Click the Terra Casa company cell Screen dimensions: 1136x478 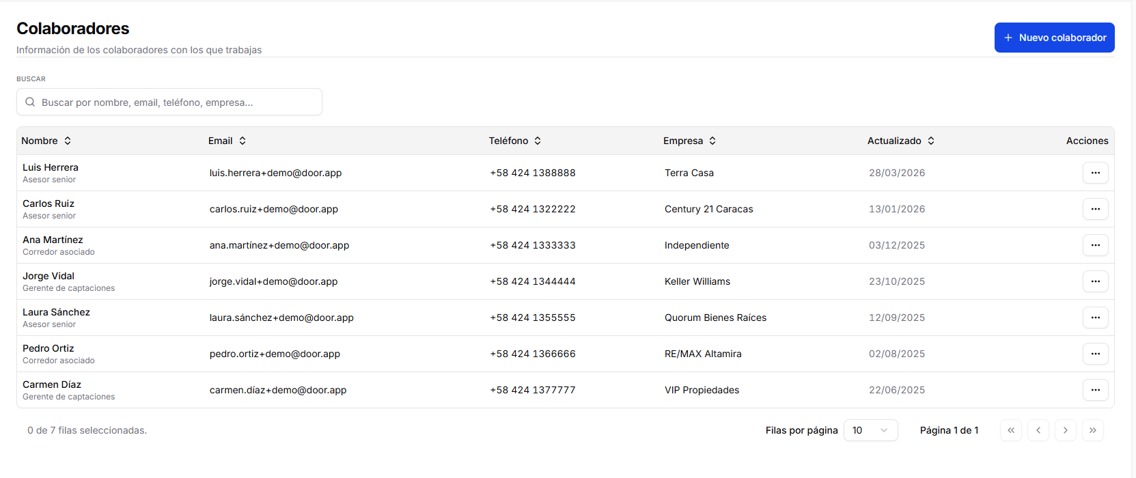tap(689, 173)
